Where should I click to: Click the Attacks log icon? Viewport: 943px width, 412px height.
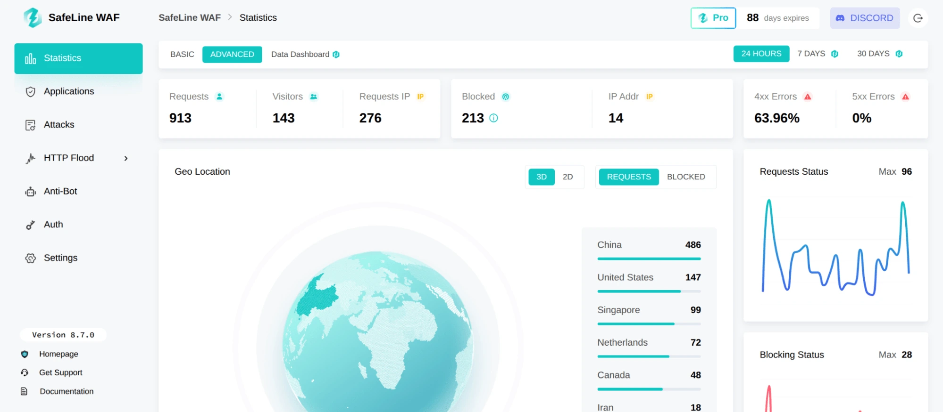(x=30, y=125)
